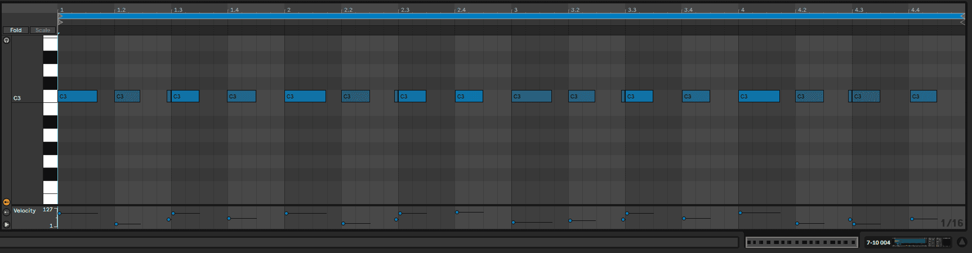972x253 pixels.
Task: Toggle the orange velocity lane button
Action: pos(6,202)
